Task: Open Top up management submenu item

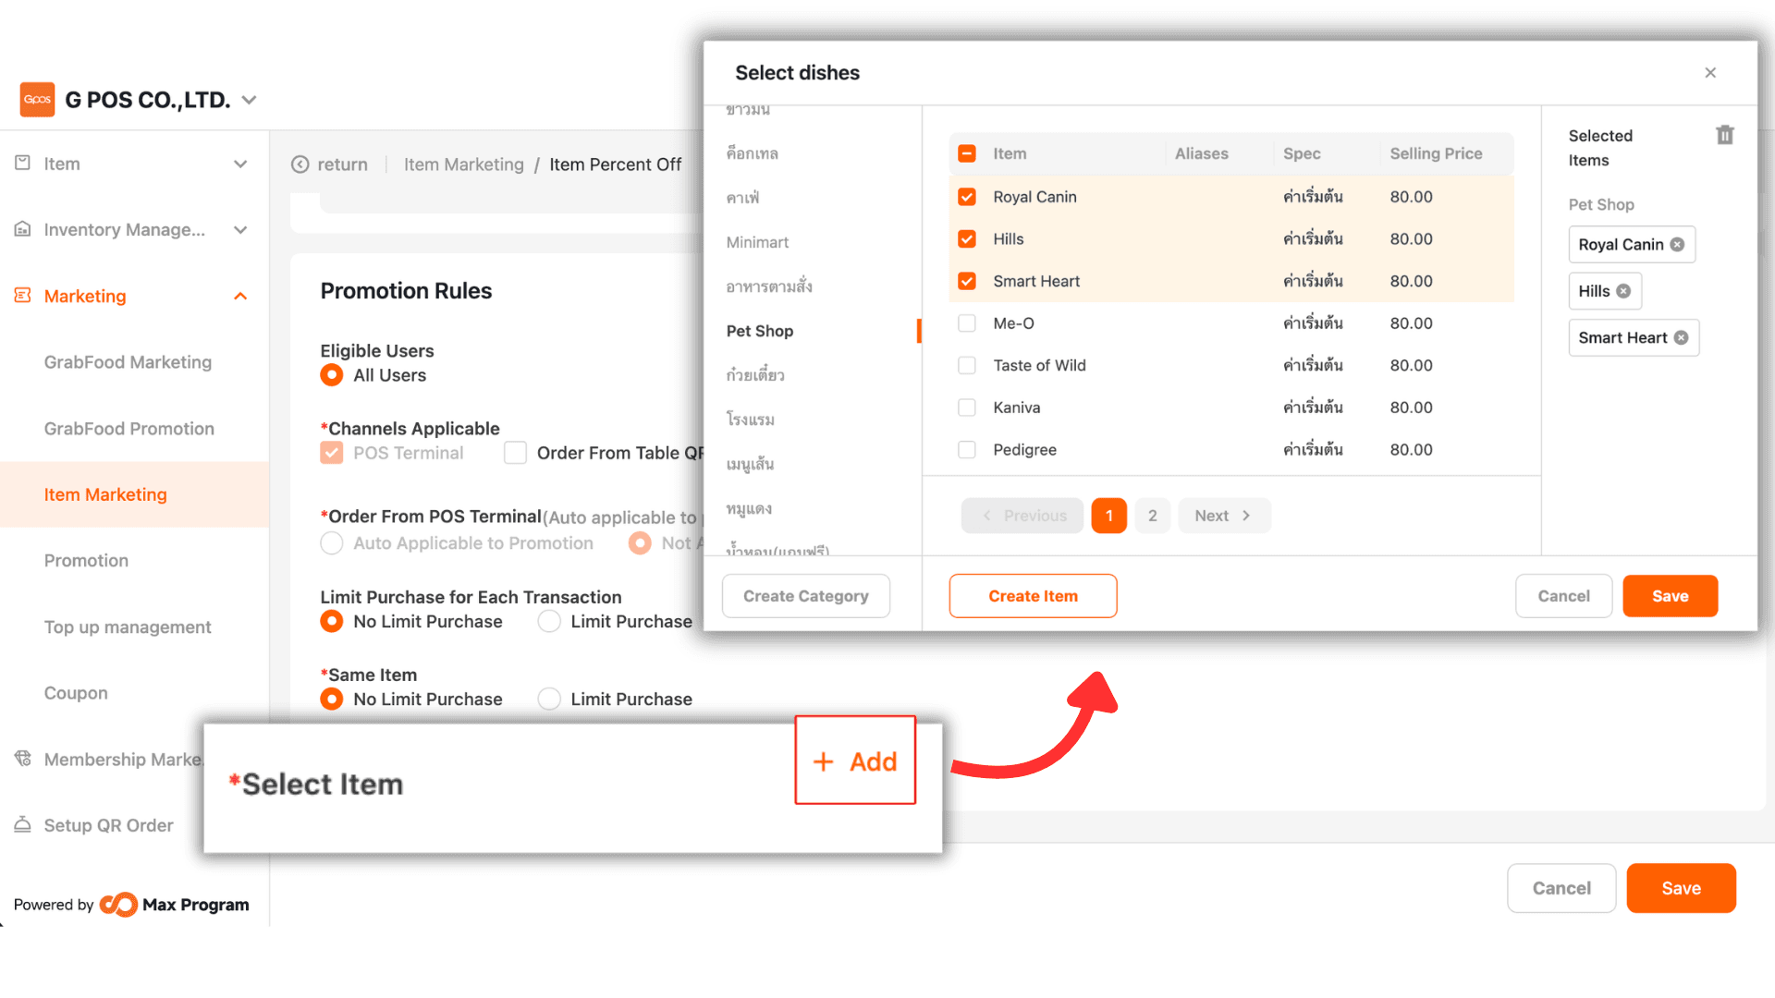Action: [128, 627]
